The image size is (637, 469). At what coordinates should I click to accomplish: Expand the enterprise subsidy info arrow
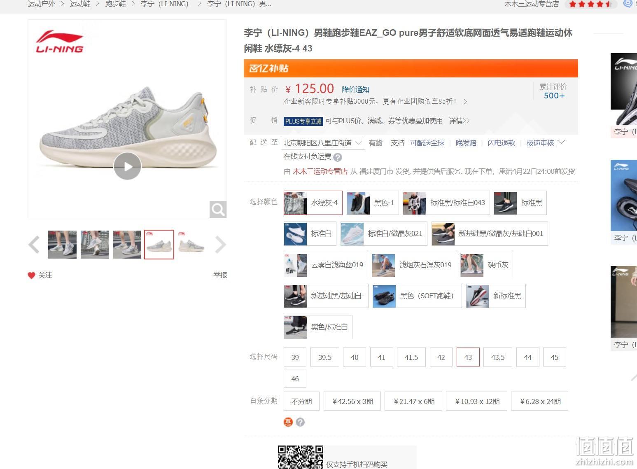tap(465, 101)
